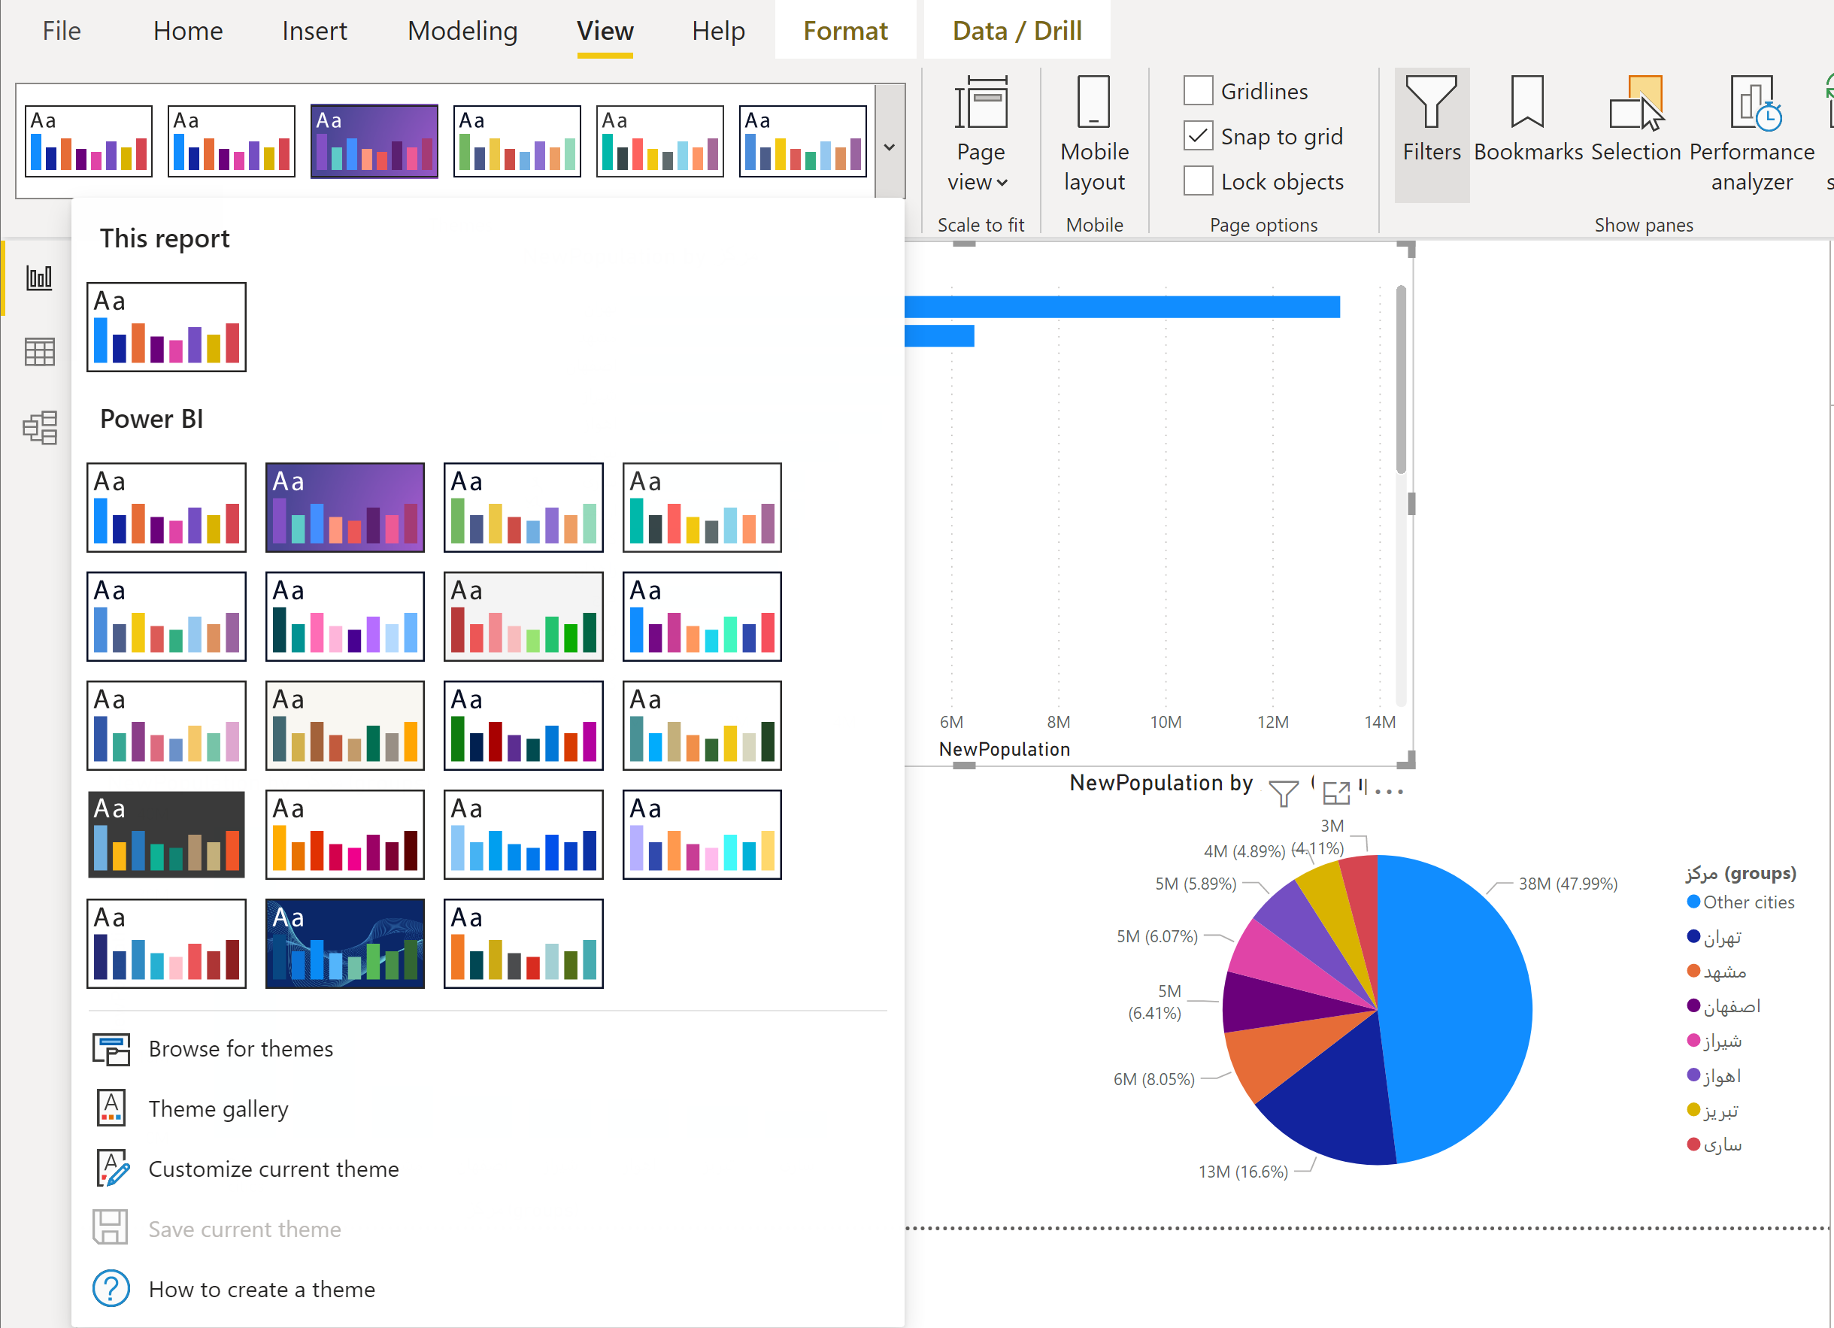
Task: Click Browse for themes
Action: (x=240, y=1048)
